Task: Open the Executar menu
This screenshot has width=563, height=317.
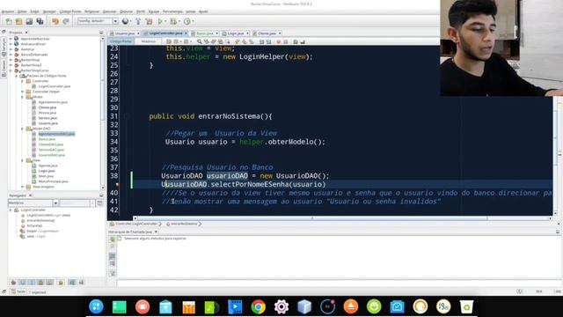Action: pyautogui.click(x=109, y=11)
